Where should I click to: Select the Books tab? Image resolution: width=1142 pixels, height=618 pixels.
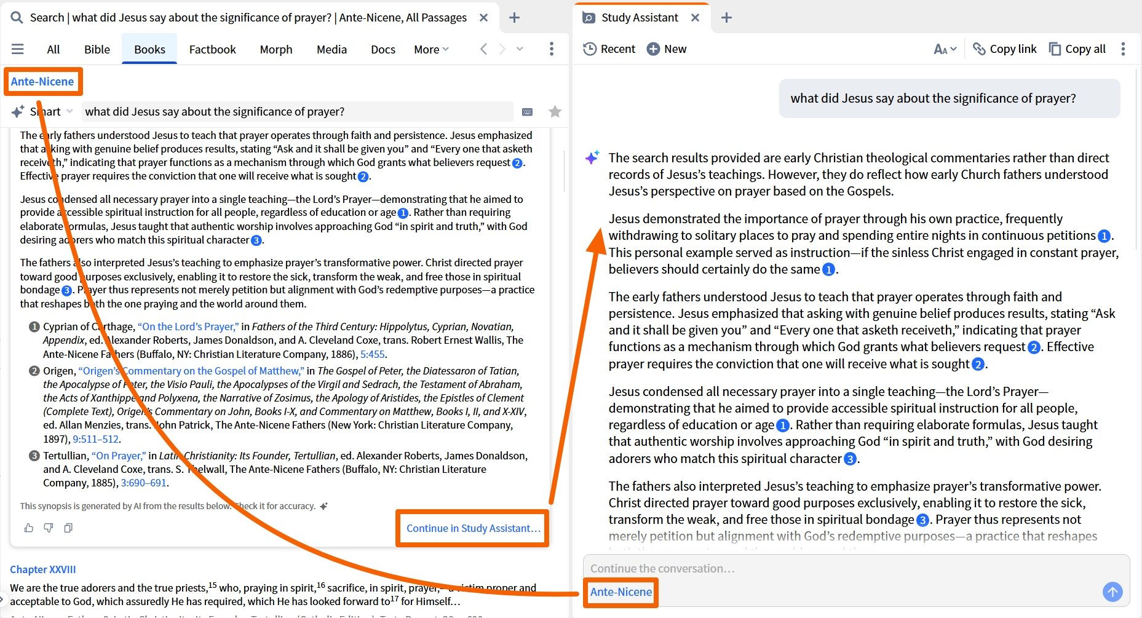coord(149,49)
